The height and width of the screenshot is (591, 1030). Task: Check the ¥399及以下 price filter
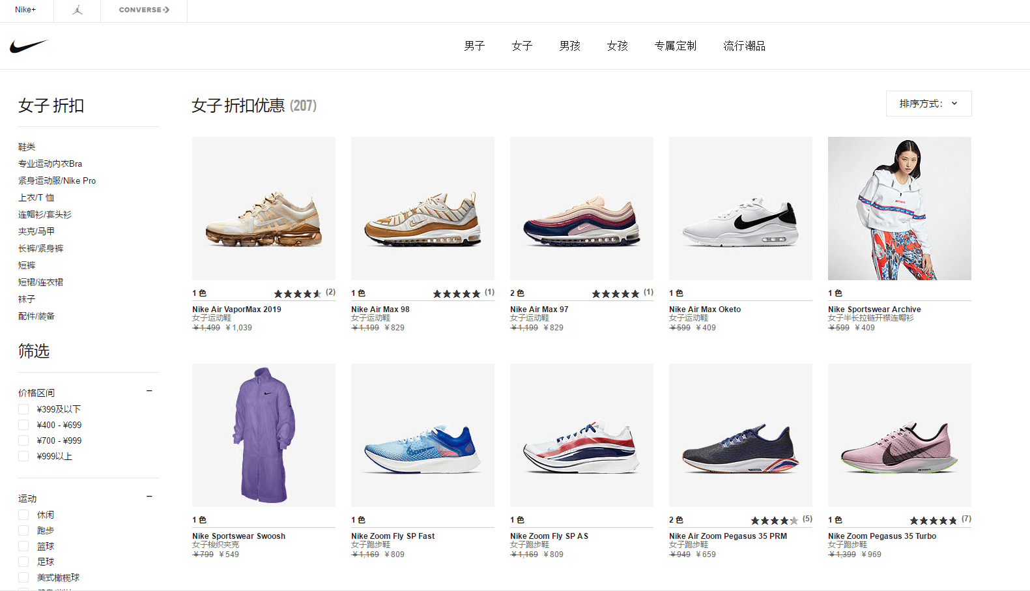23,409
